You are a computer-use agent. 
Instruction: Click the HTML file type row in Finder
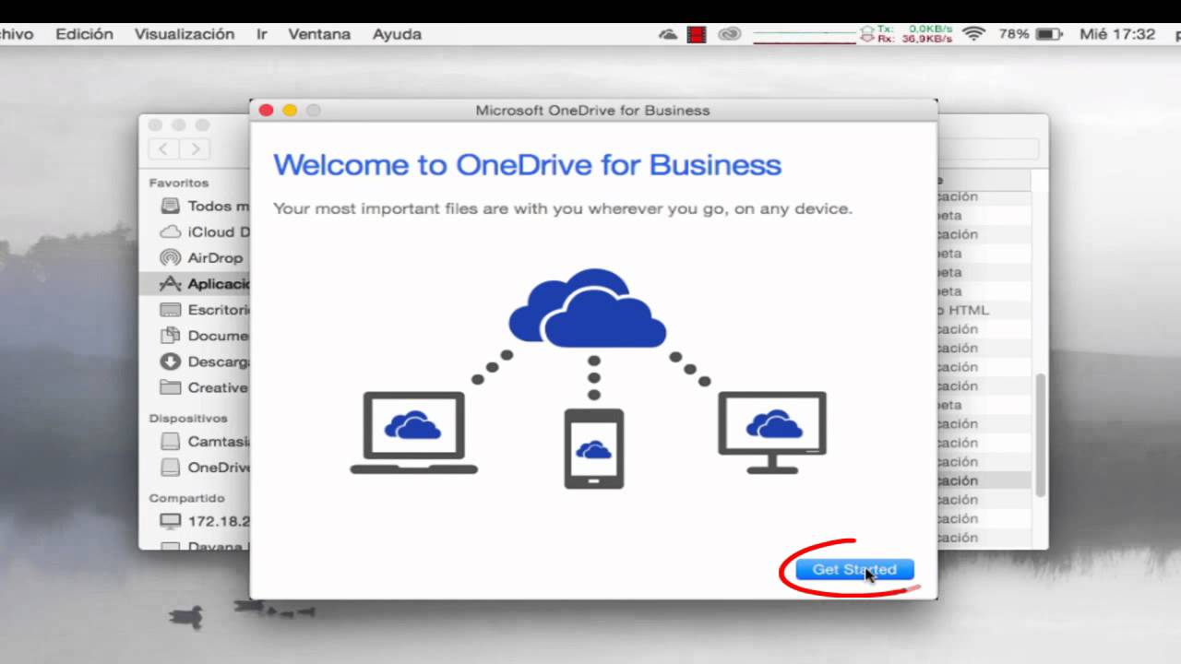coord(984,310)
